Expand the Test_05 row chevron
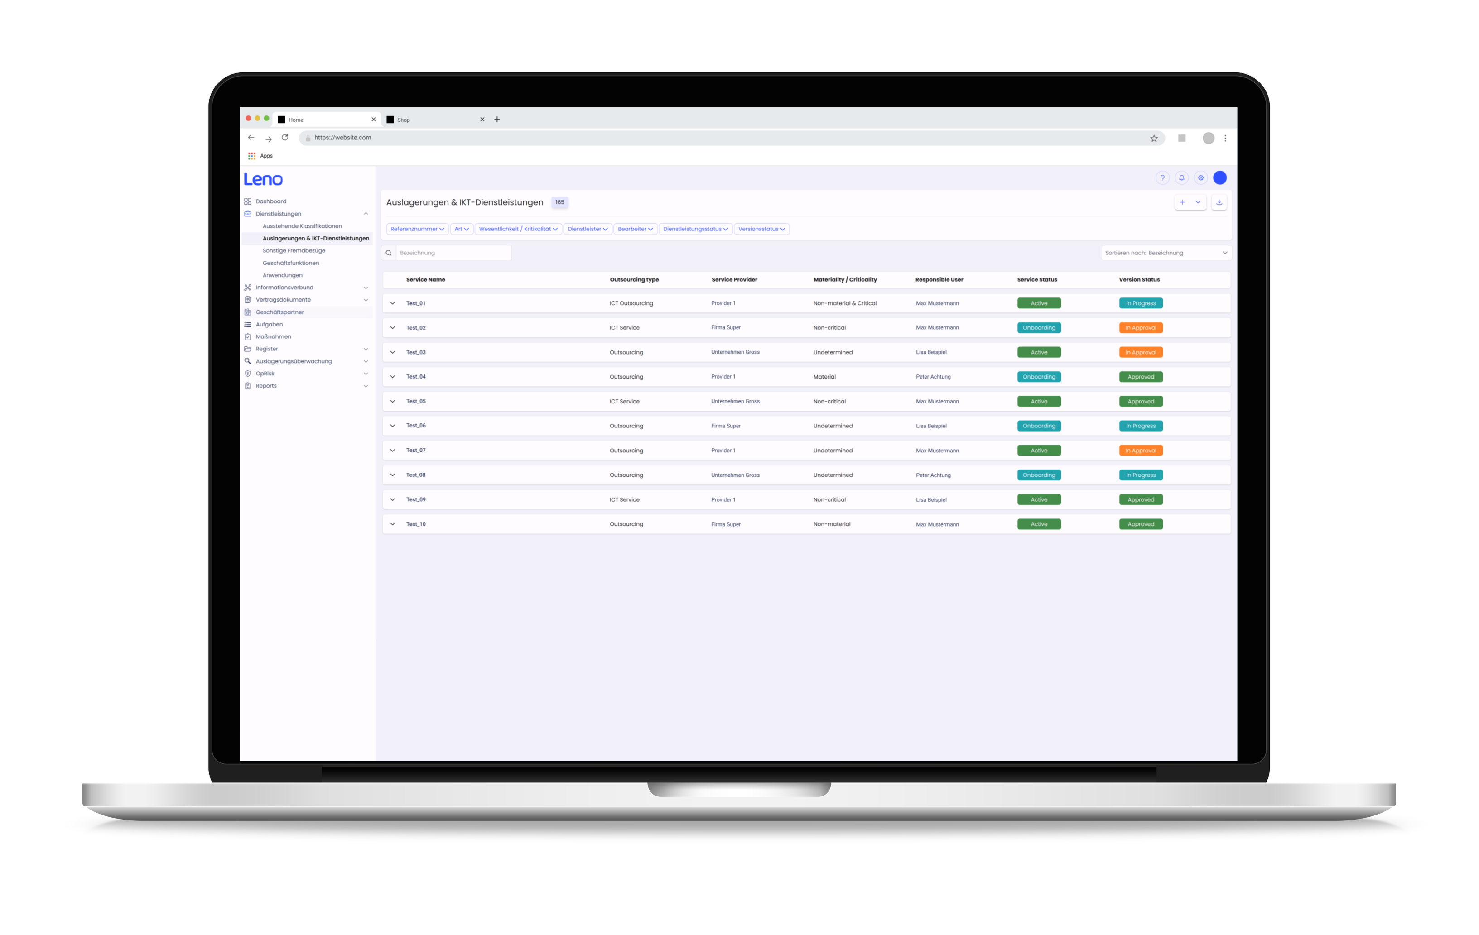This screenshot has width=1479, height=935. (392, 402)
